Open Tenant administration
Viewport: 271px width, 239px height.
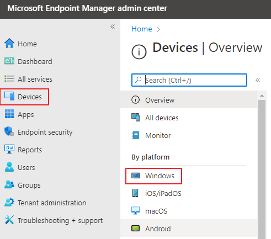pos(52,203)
